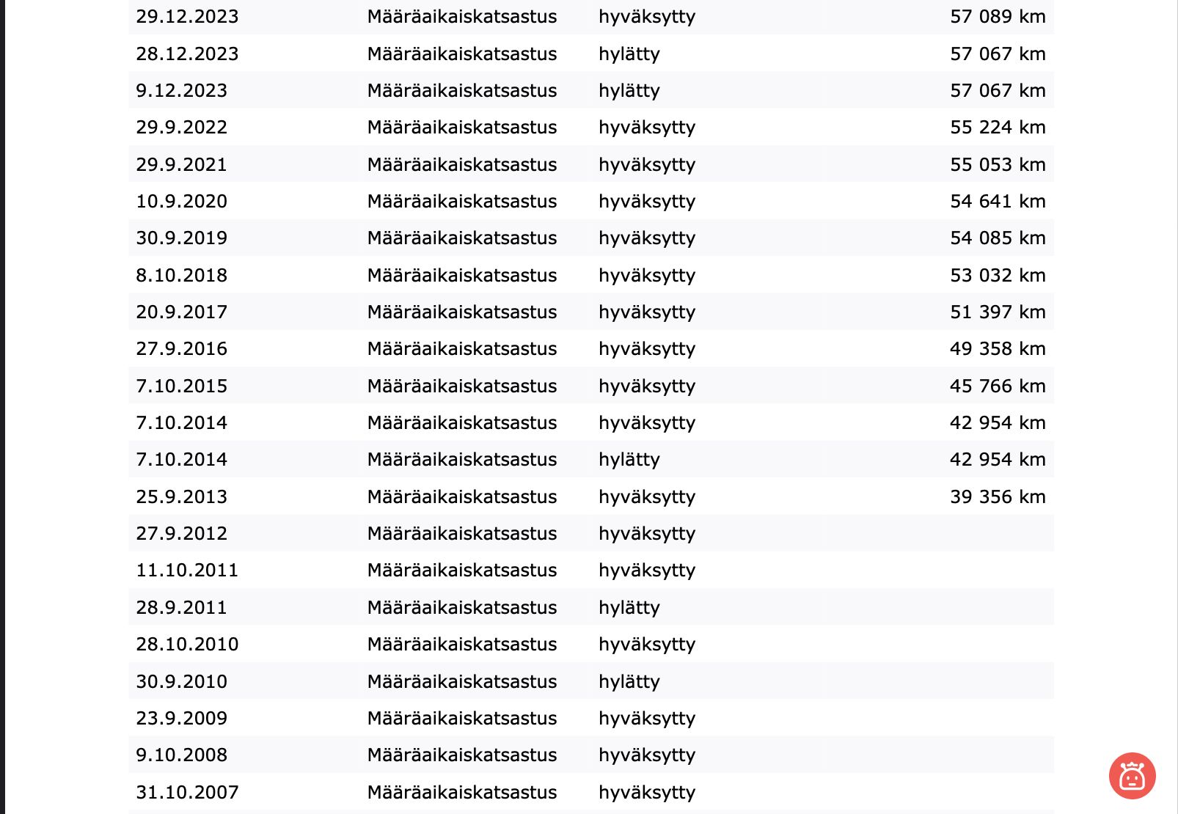Select the 49 358 km value
The width and height of the screenshot is (1178, 814).
(998, 348)
